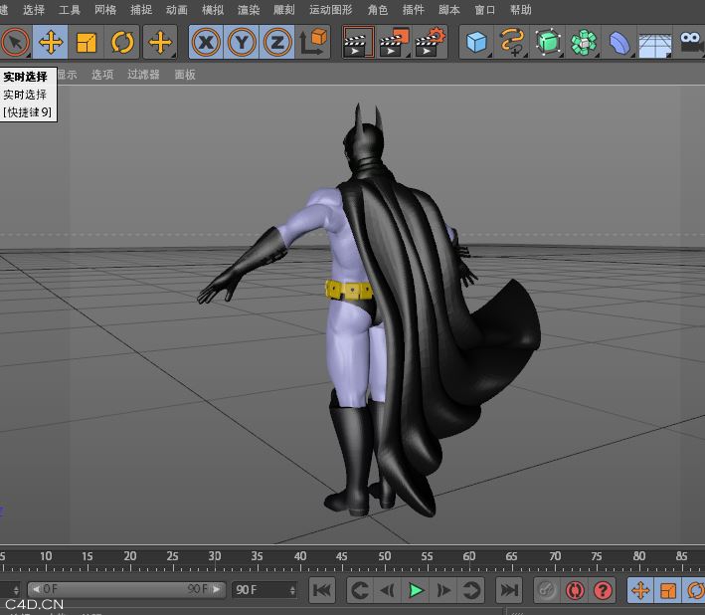The width and height of the screenshot is (705, 615).
Task: Toggle Y axis lock
Action: pos(242,43)
